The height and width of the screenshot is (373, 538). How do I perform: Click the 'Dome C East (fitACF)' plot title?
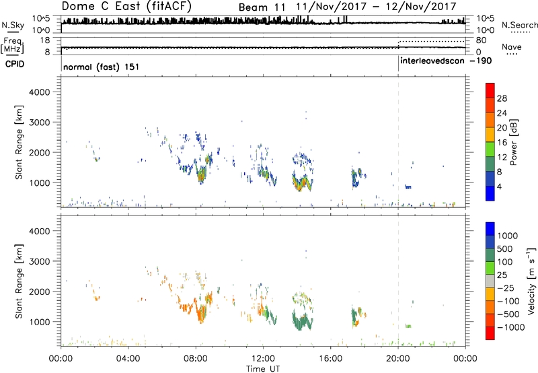coord(126,6)
